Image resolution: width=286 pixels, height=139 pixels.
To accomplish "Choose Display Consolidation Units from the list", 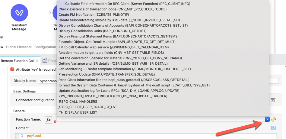I will click(x=102, y=31).
